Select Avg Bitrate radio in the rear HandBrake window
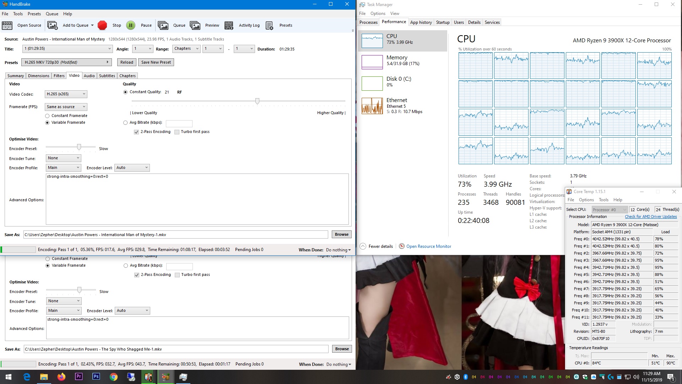This screenshot has width=682, height=384. point(126,266)
